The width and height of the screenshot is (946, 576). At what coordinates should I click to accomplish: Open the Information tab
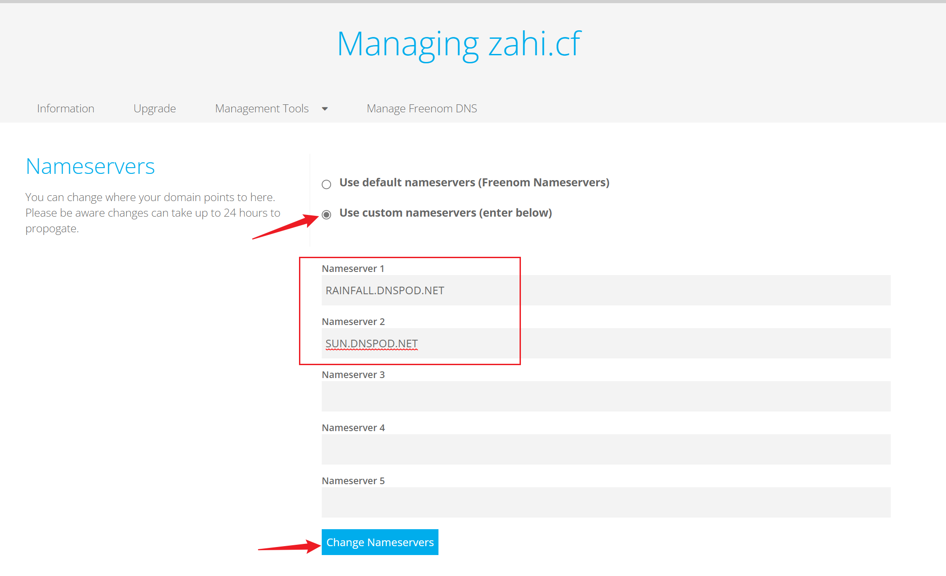66,108
